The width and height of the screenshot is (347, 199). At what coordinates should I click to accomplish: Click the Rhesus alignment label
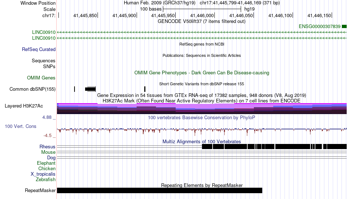pos(47,147)
